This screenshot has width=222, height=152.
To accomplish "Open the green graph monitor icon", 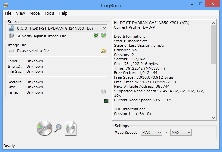I will (106, 101).
